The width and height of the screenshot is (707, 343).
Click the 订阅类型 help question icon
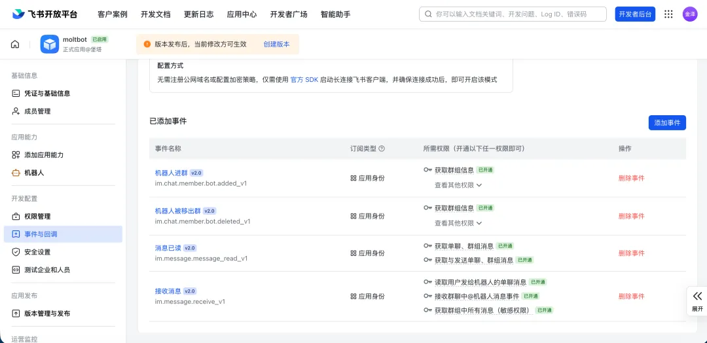click(x=382, y=149)
